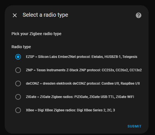Click the EZSP Silicon Labs EmberZNet label text

click(x=82, y=57)
